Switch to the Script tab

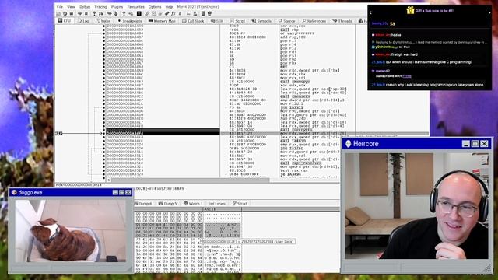237,21
